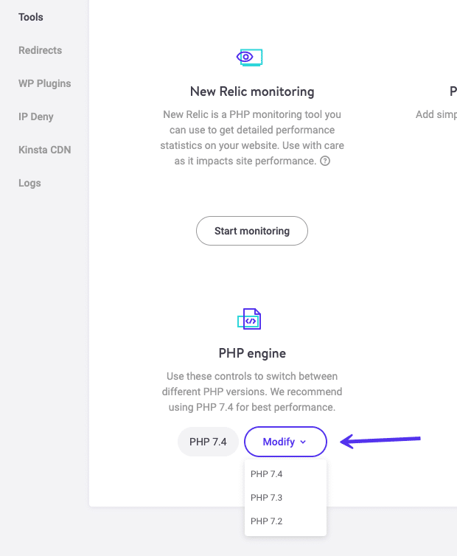Click the current PHP 7.4 version badge

pos(208,442)
